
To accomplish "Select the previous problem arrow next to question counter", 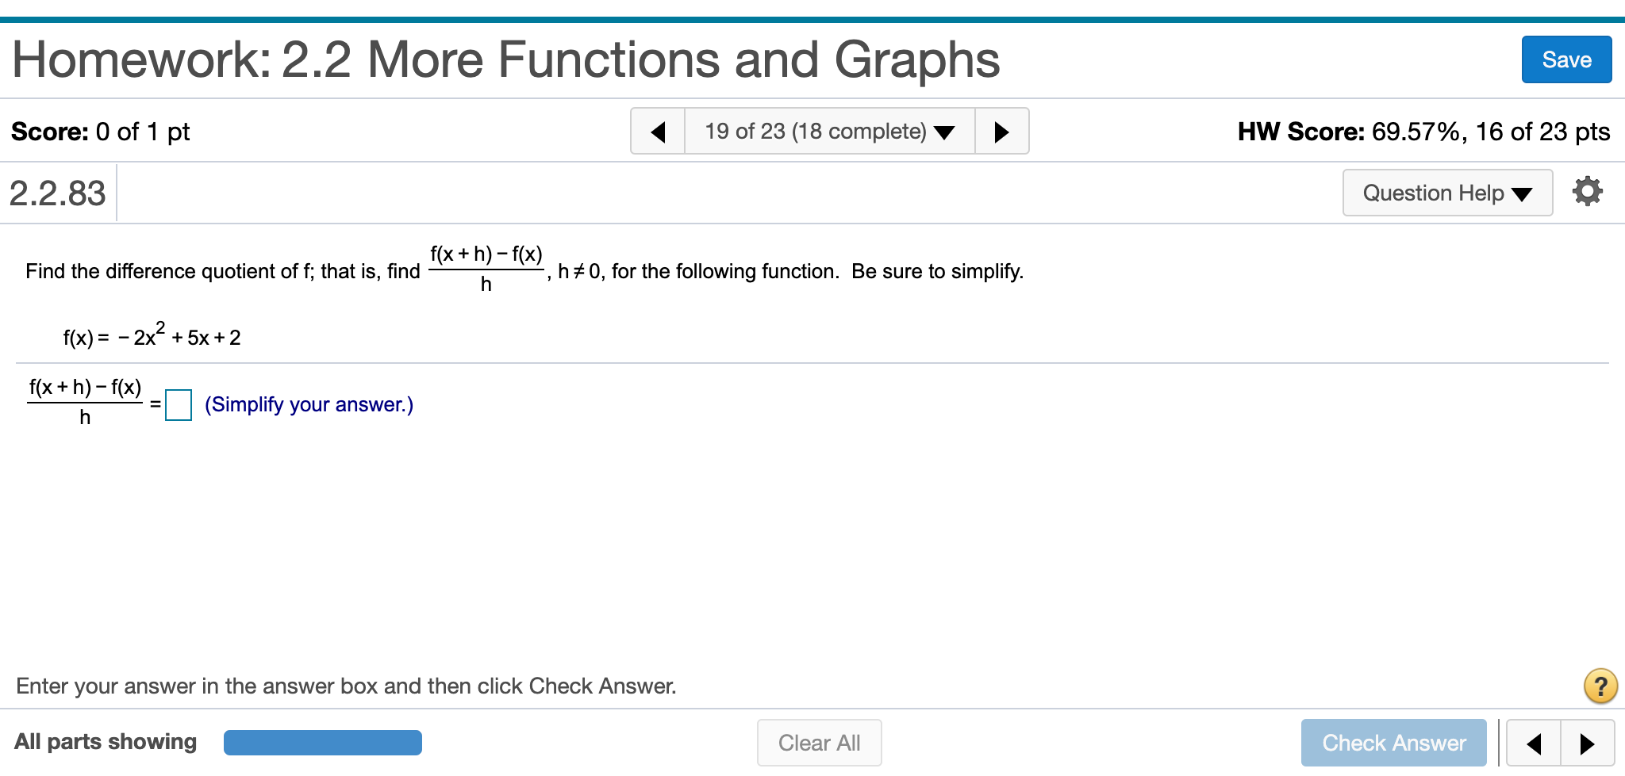I will (658, 131).
